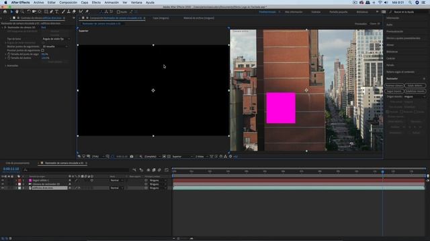This screenshot has height=241, width=430.
Task: Open the Animación menu
Action: coord(112,3)
